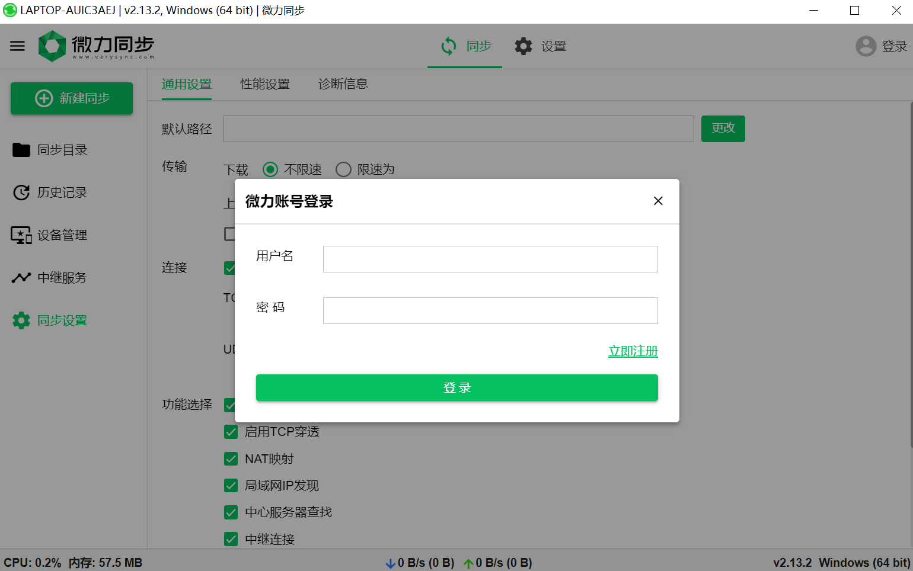The image size is (913, 571).
Task: Switch to the 性能设置 tab
Action: click(x=265, y=84)
